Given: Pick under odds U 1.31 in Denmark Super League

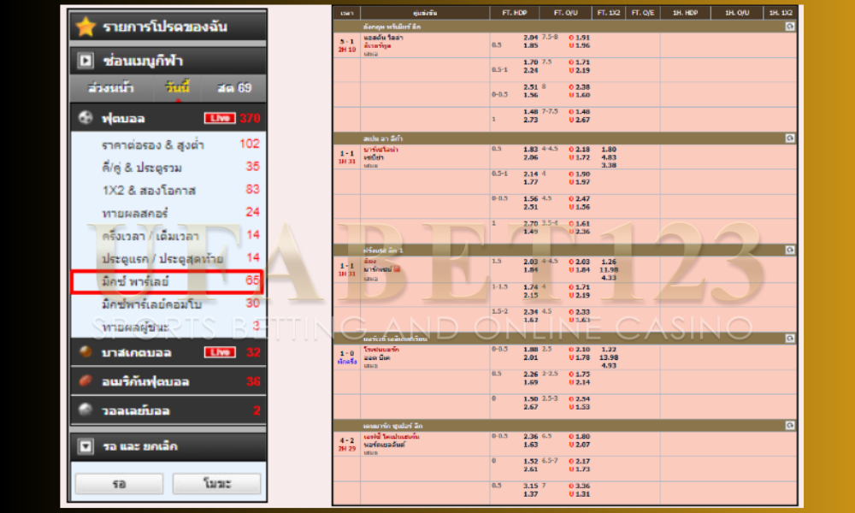Looking at the screenshot, I should (x=579, y=494).
